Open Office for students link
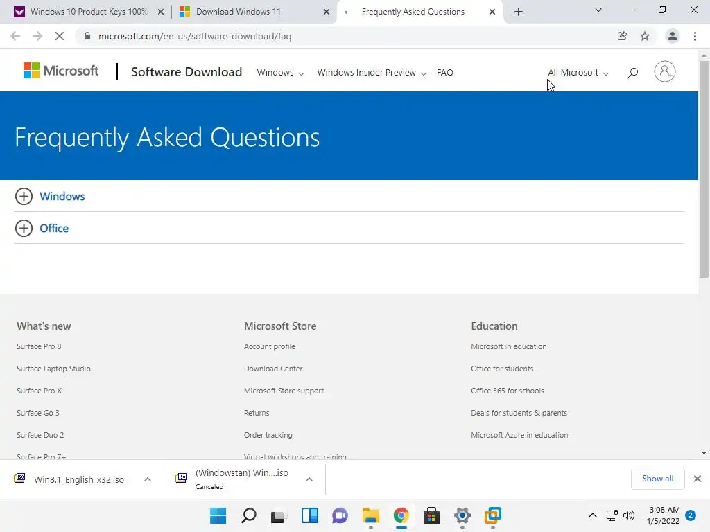 tap(502, 369)
